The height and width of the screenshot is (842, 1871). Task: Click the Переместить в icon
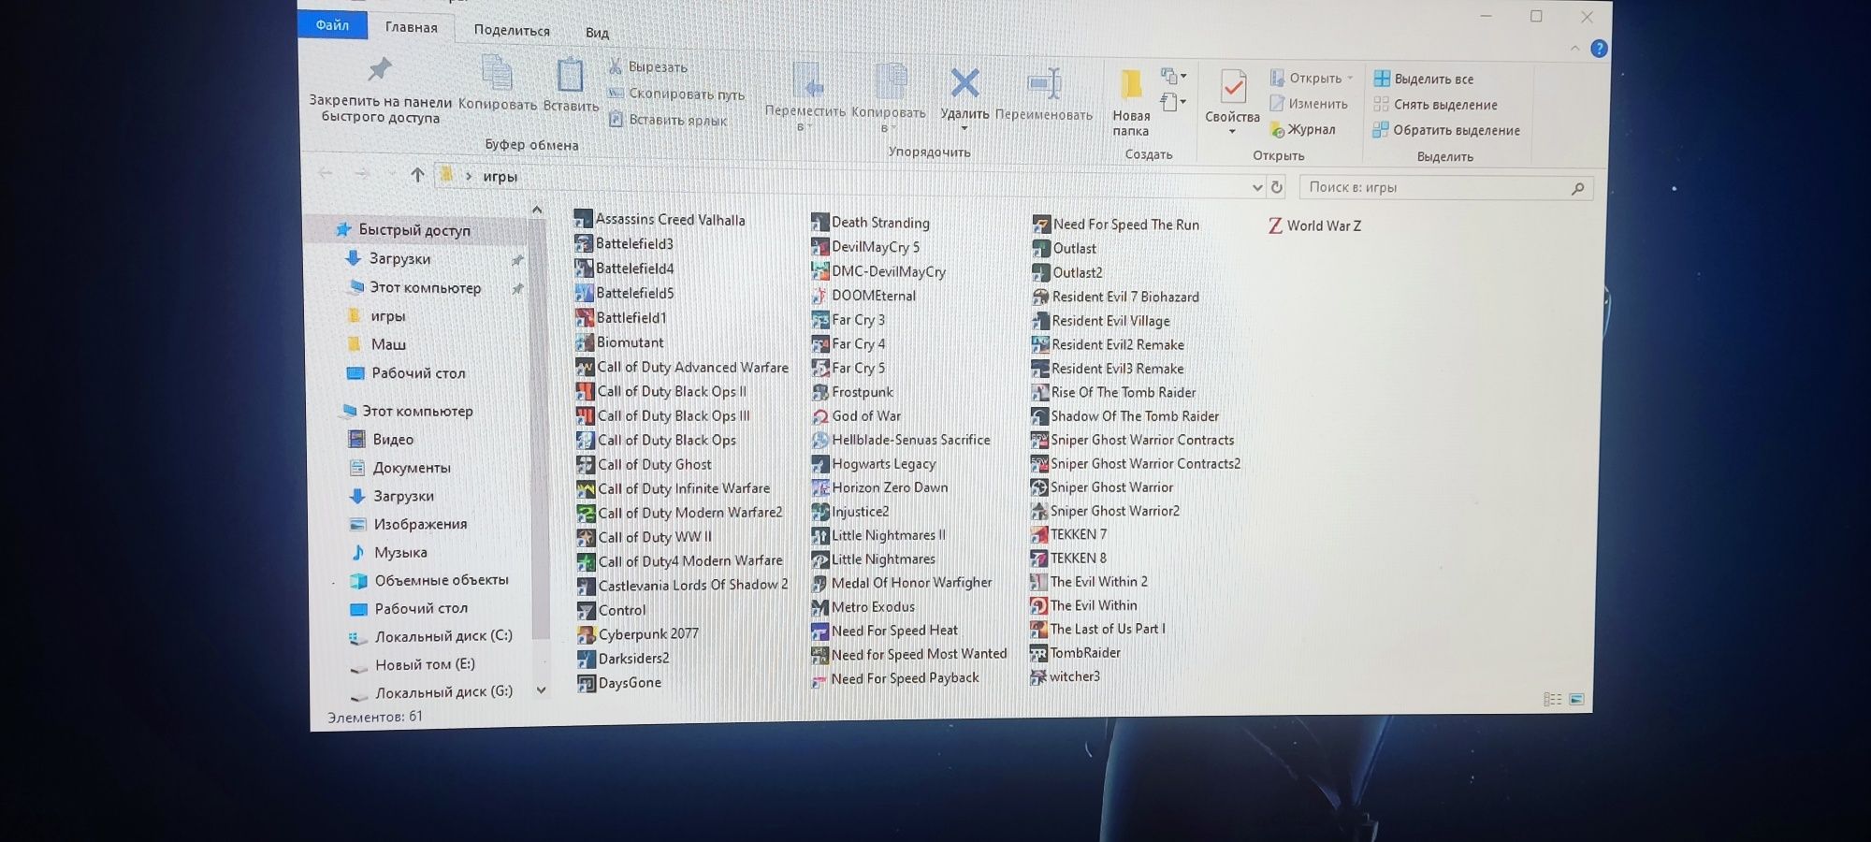pyautogui.click(x=806, y=81)
